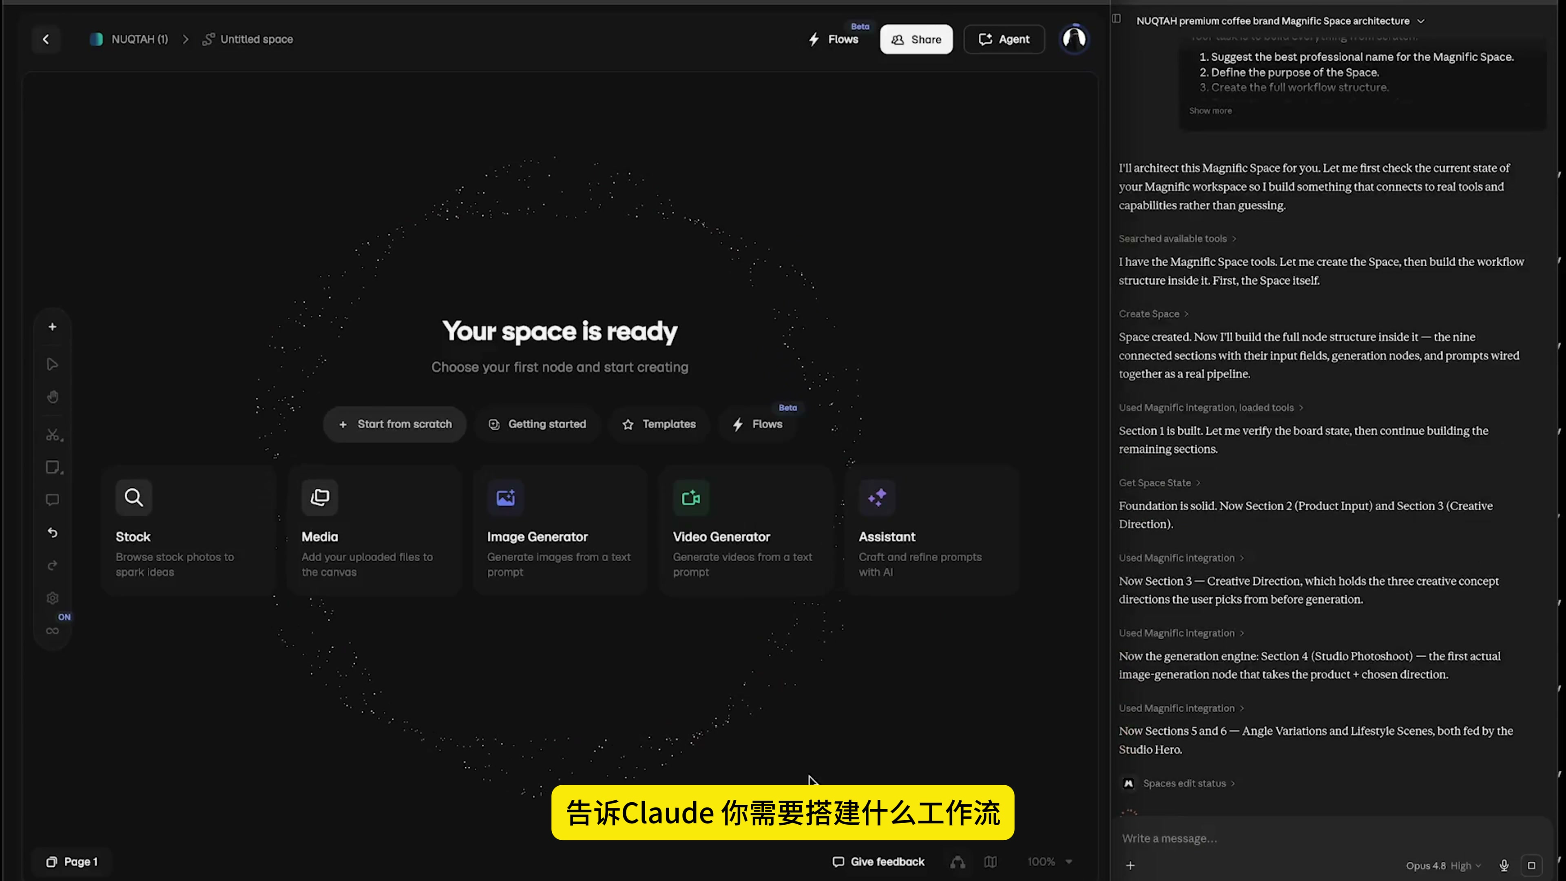Open the 100% zoom dropdown
1566x881 pixels.
[1050, 861]
